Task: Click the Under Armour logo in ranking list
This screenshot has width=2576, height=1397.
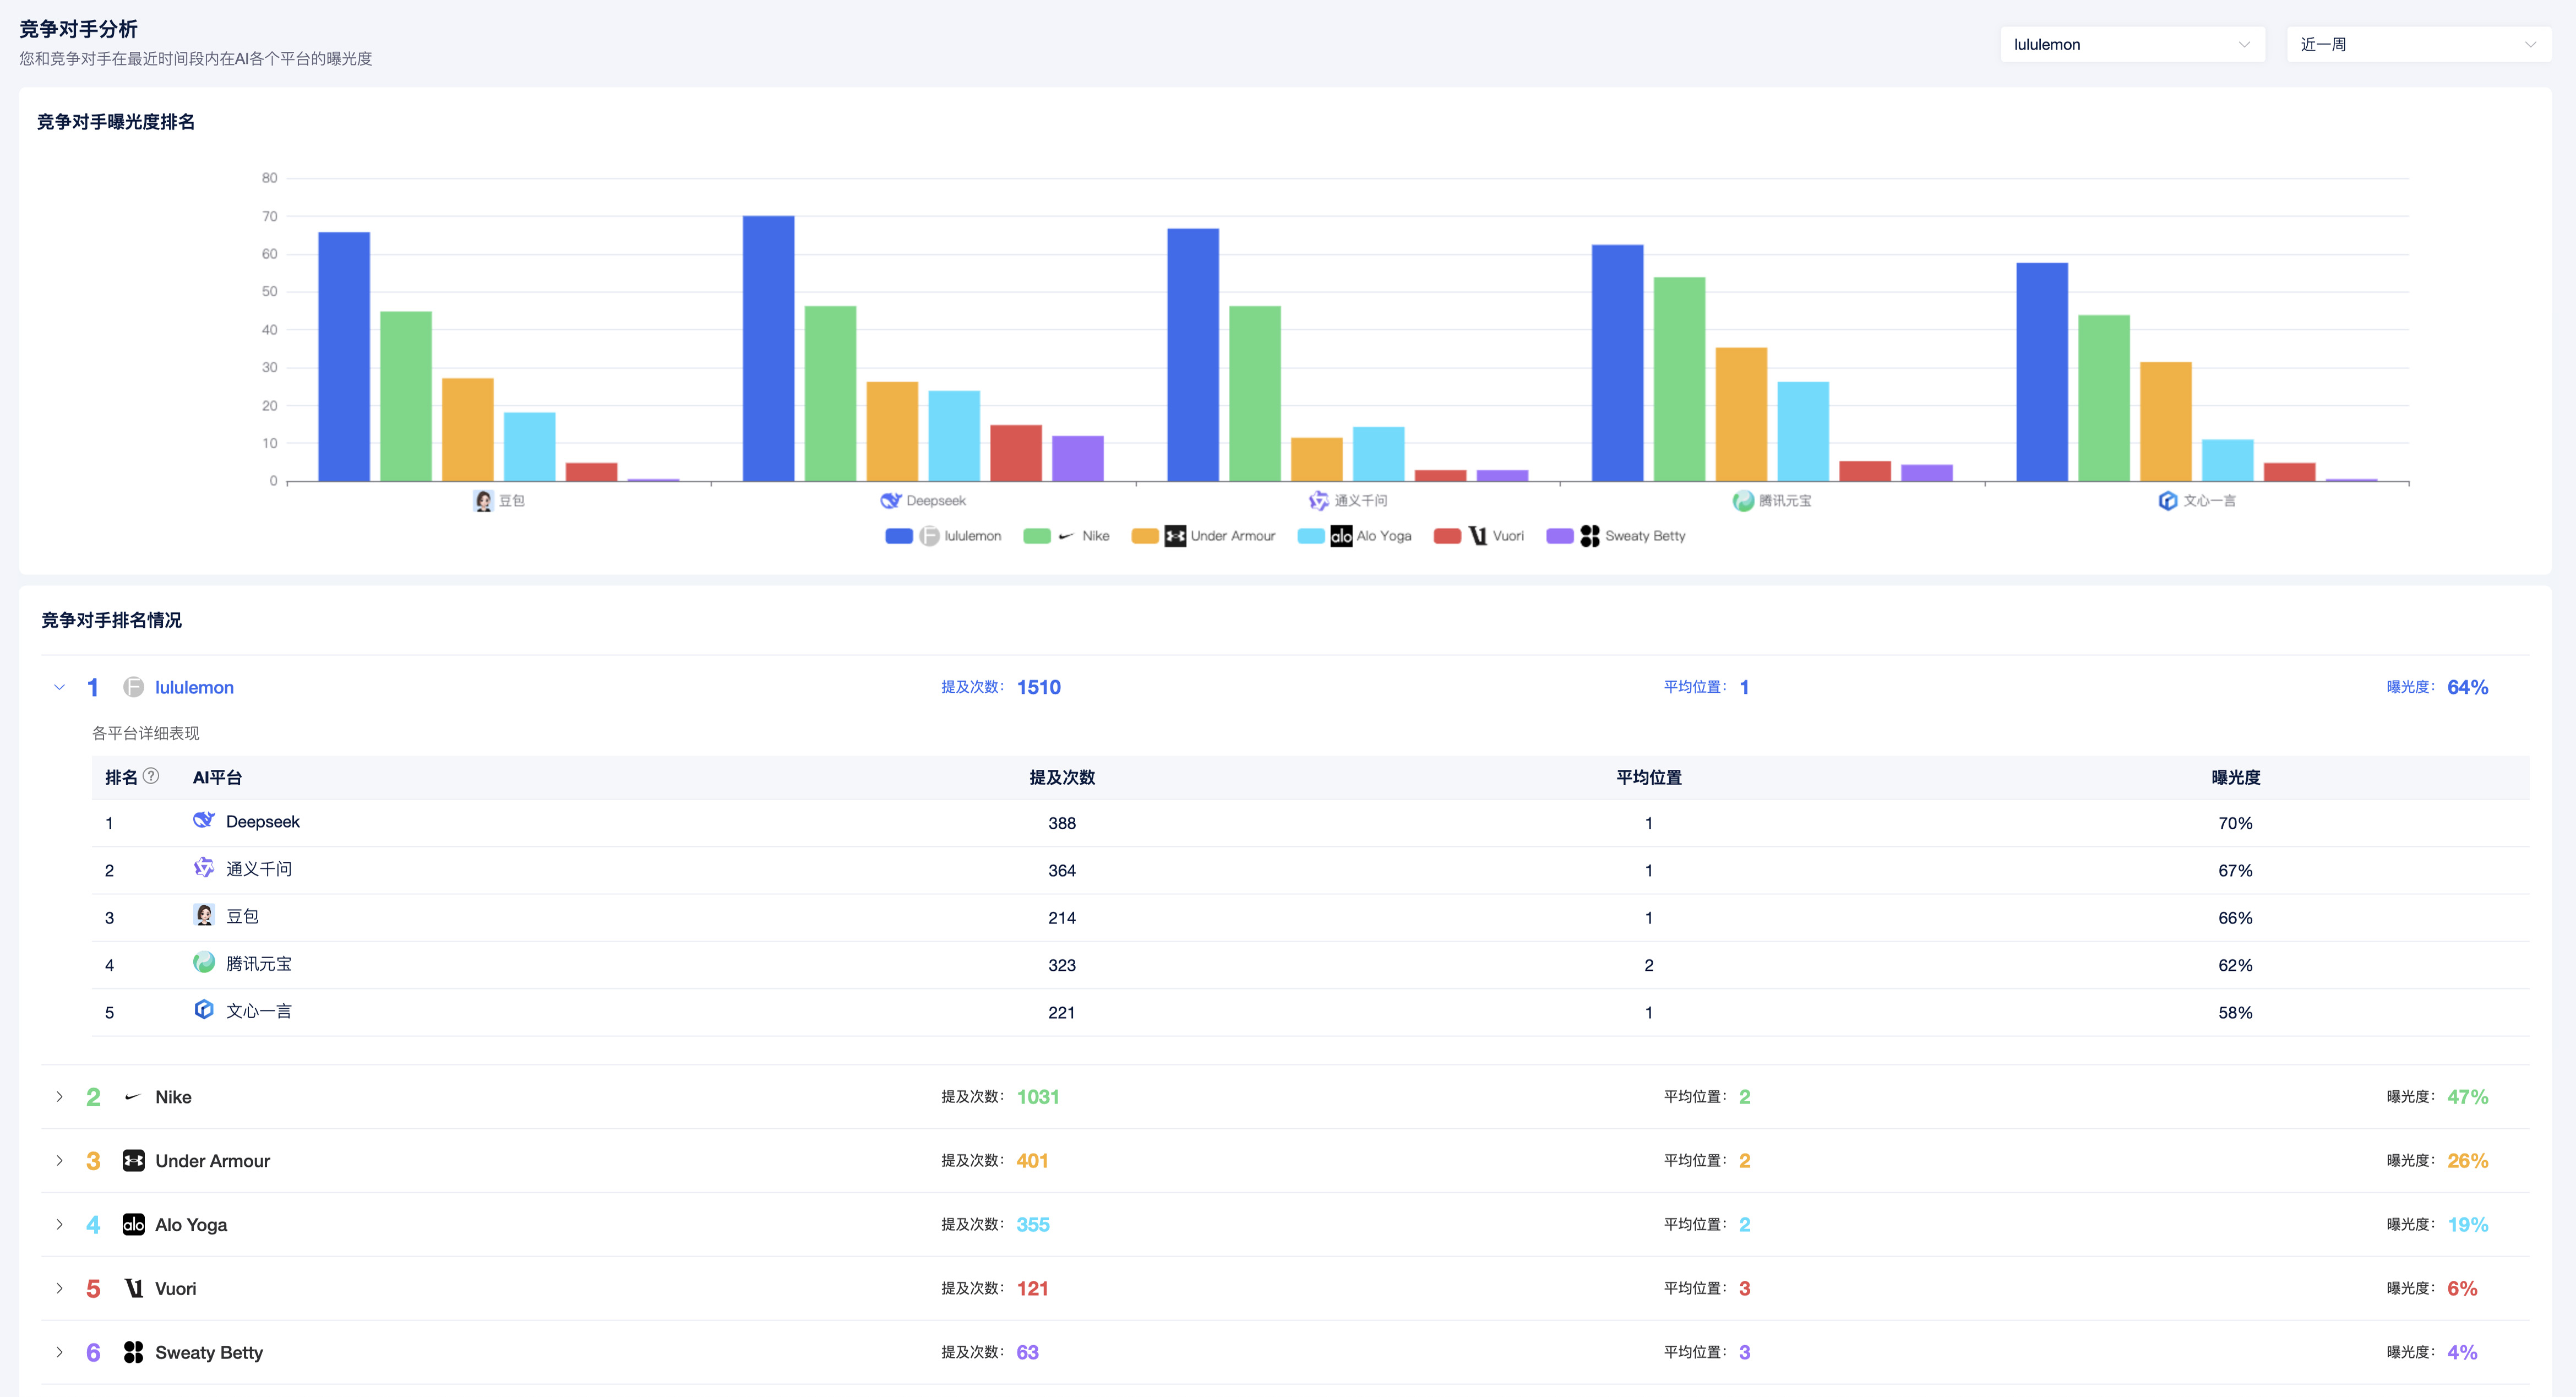Action: tap(133, 1161)
